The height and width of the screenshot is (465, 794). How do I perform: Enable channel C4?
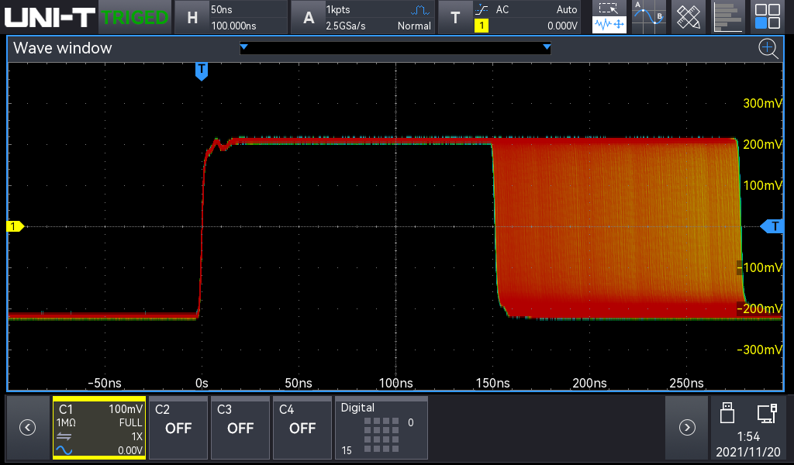302,428
